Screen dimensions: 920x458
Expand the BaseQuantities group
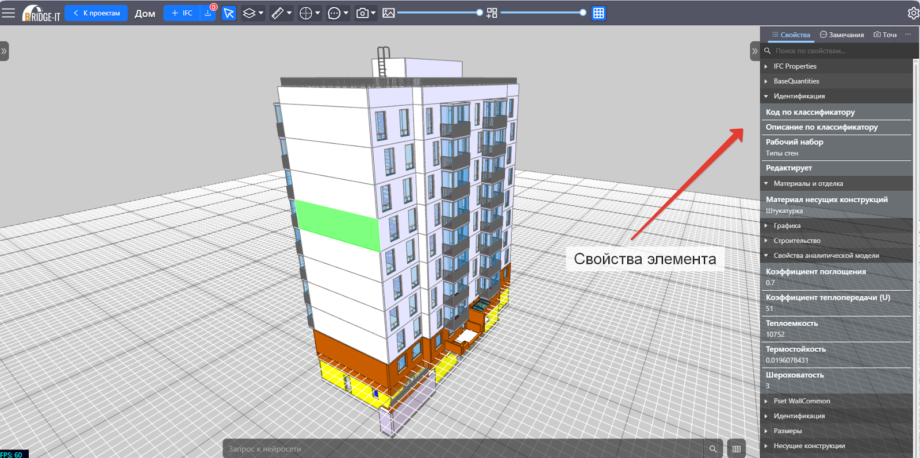click(837, 81)
